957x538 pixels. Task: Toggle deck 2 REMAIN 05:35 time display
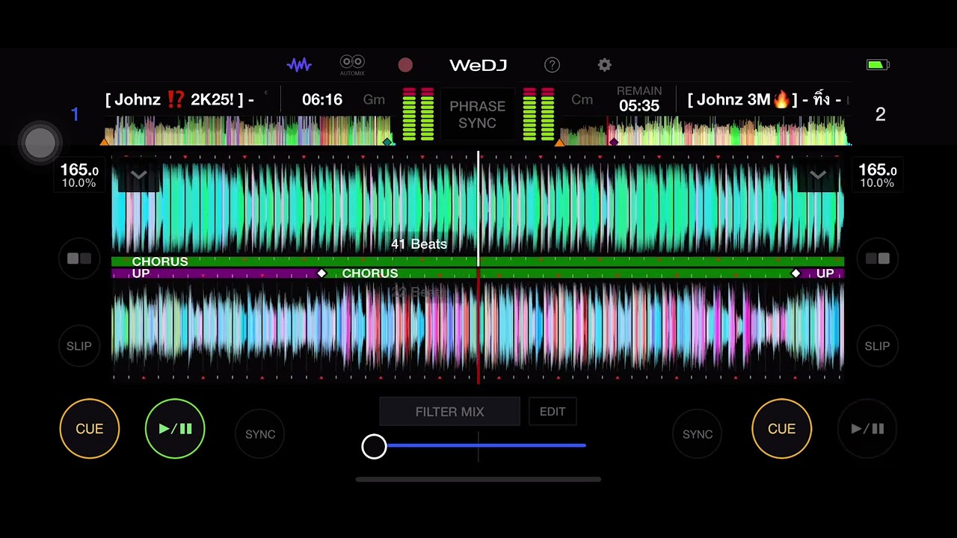[639, 99]
